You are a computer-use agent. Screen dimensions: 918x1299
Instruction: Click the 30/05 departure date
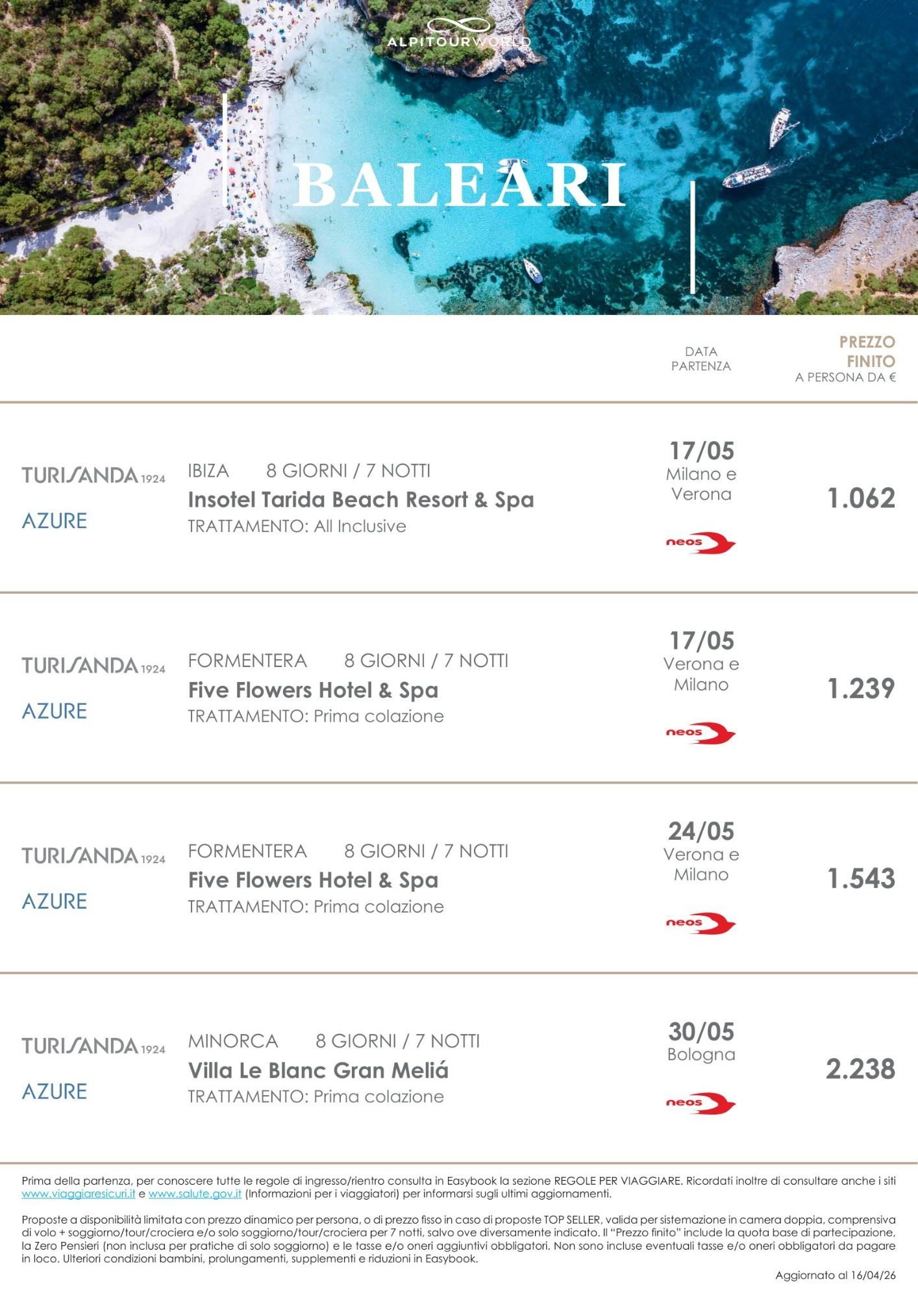point(701,1031)
